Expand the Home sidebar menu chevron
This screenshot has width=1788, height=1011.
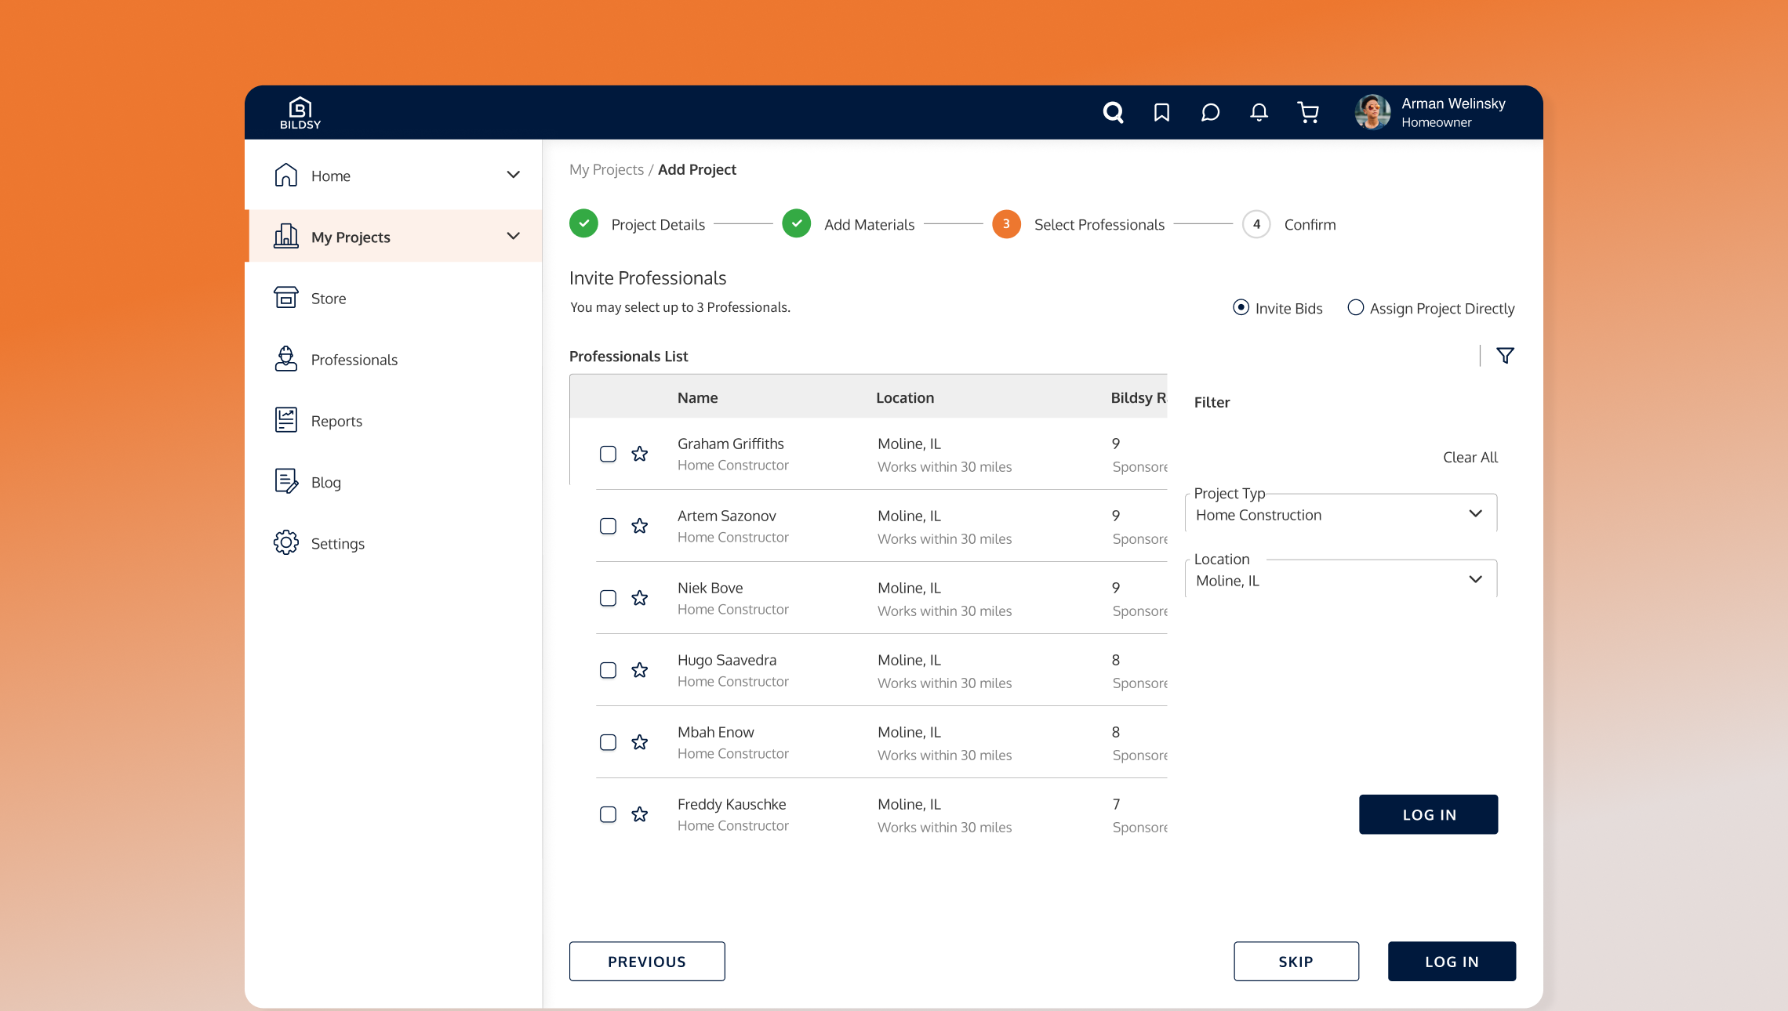(513, 175)
